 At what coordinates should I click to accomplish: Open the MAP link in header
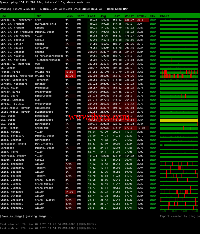pyautogui.click(x=125, y=9)
